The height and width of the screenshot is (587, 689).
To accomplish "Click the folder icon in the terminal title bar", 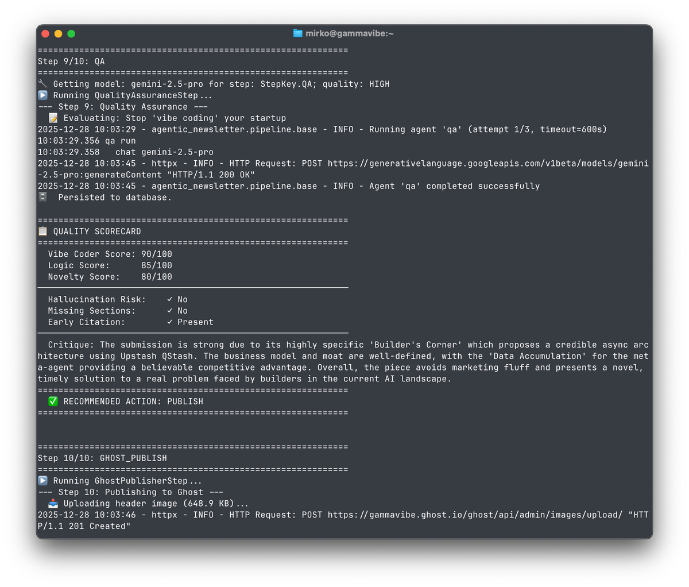I will (x=297, y=33).
